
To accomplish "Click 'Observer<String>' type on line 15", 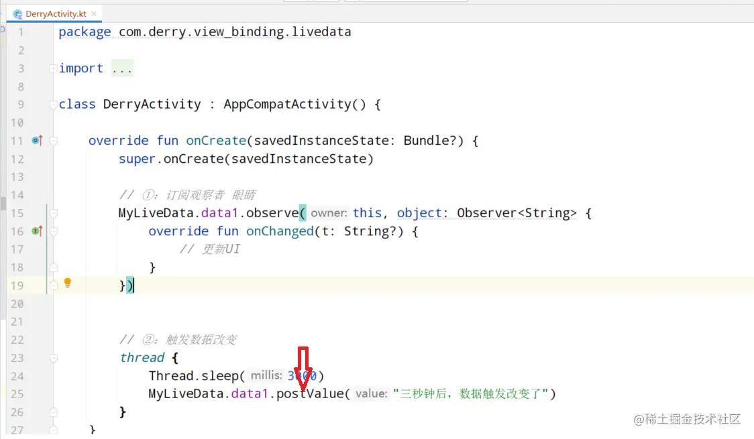I will 517,213.
